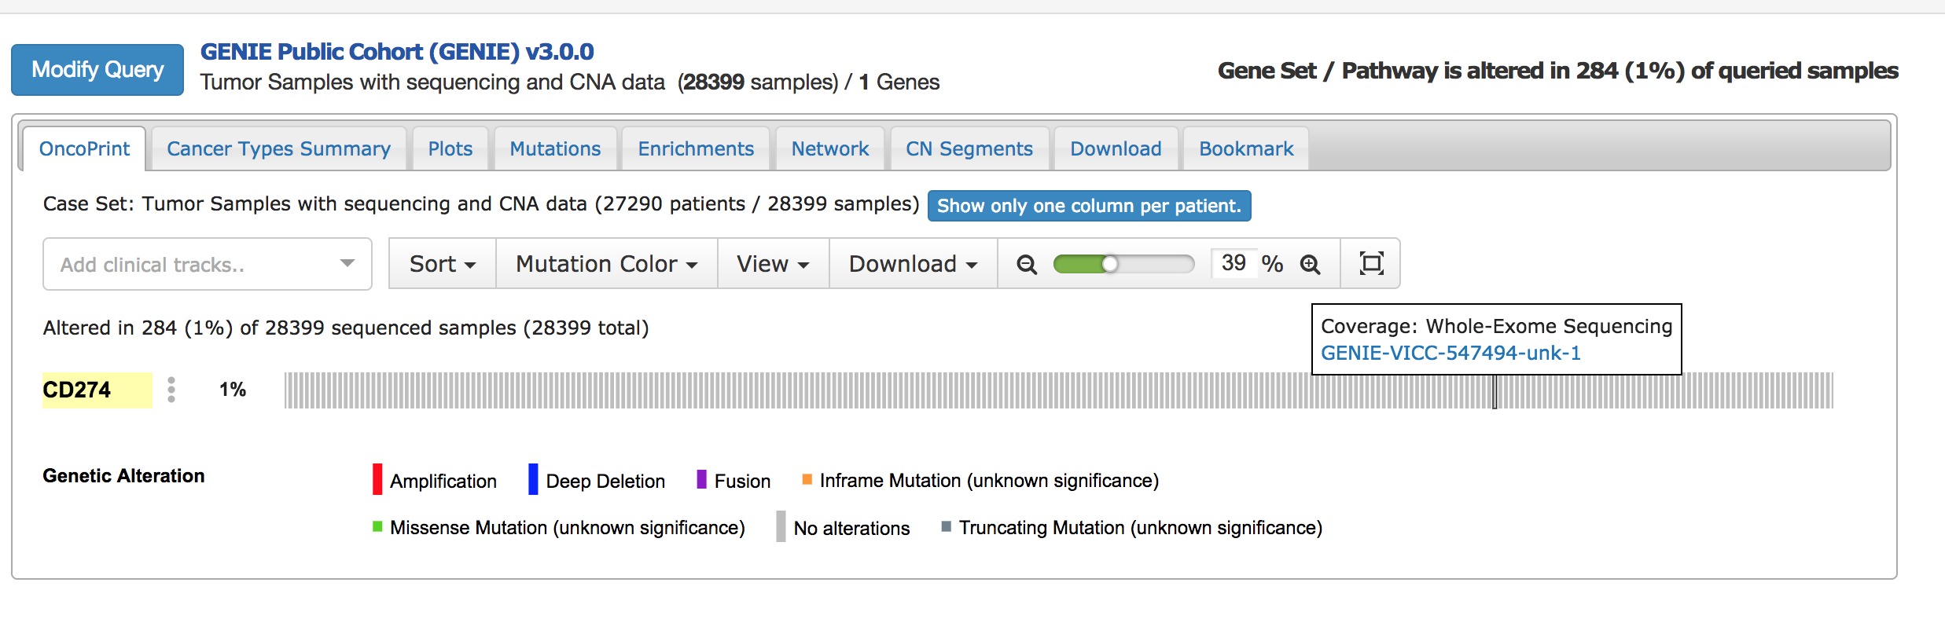
Task: Open sample GENIE-VICC-547494-unk-1 link
Action: click(x=1450, y=353)
